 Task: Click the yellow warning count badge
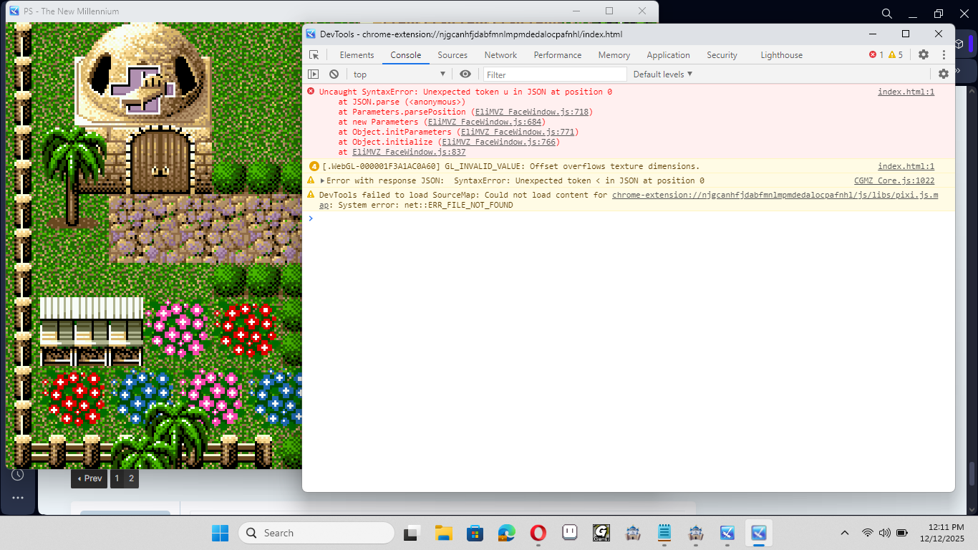click(896, 55)
